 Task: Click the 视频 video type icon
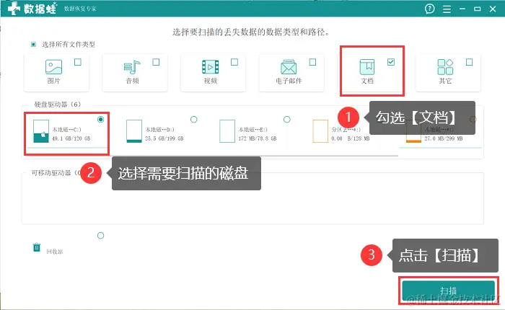211,67
